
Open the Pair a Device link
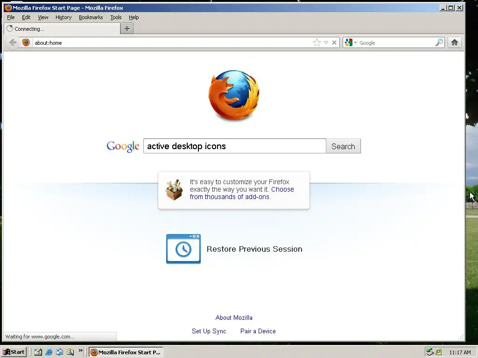[258, 331]
